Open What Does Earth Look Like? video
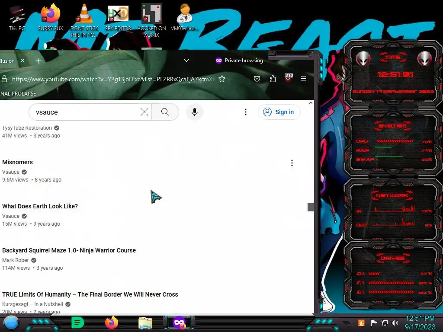Screen dimensions: 443x332 [x=40, y=206]
